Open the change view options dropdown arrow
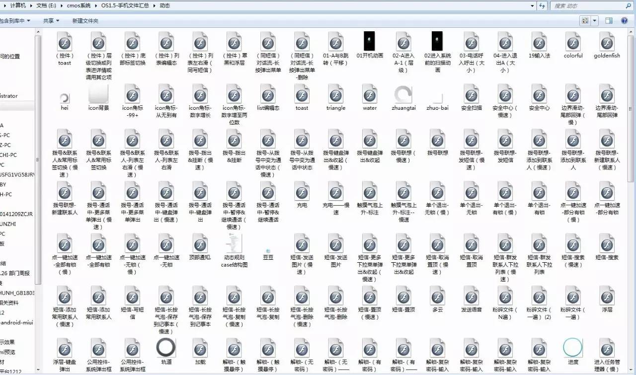The width and height of the screenshot is (636, 375). click(x=594, y=21)
